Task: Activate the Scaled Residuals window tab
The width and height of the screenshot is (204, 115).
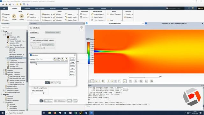Action: pyautogui.click(x=115, y=23)
